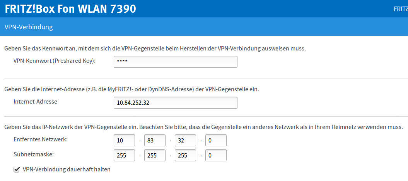Click the 'Subnetzmaske:' label

pyautogui.click(x=33, y=154)
